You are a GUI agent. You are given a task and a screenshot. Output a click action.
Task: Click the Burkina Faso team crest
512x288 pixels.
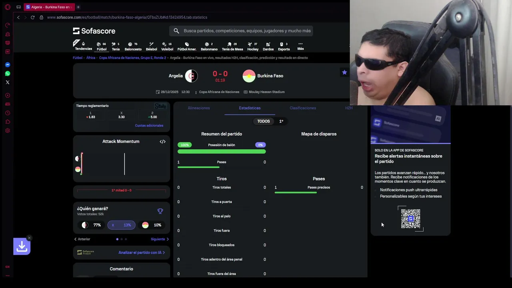coord(249,76)
